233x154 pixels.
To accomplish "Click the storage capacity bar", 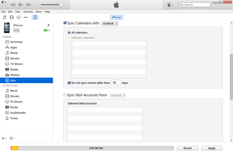I will pos(92,148).
